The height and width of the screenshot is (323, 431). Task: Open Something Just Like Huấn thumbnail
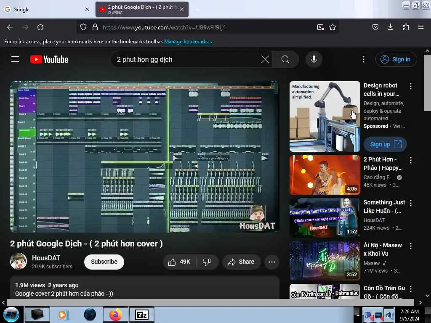pyautogui.click(x=325, y=218)
